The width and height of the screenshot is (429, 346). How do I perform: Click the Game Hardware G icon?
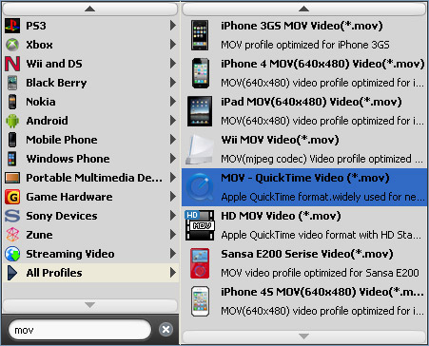pyautogui.click(x=12, y=197)
